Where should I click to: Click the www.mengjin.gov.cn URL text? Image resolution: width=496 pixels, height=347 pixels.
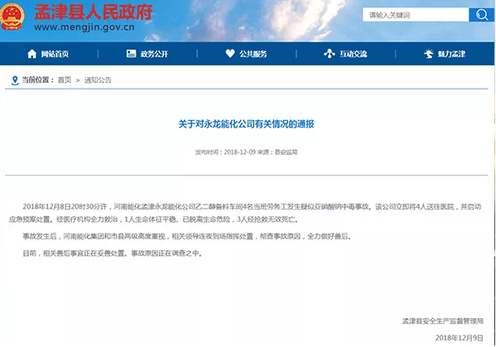click(x=84, y=27)
